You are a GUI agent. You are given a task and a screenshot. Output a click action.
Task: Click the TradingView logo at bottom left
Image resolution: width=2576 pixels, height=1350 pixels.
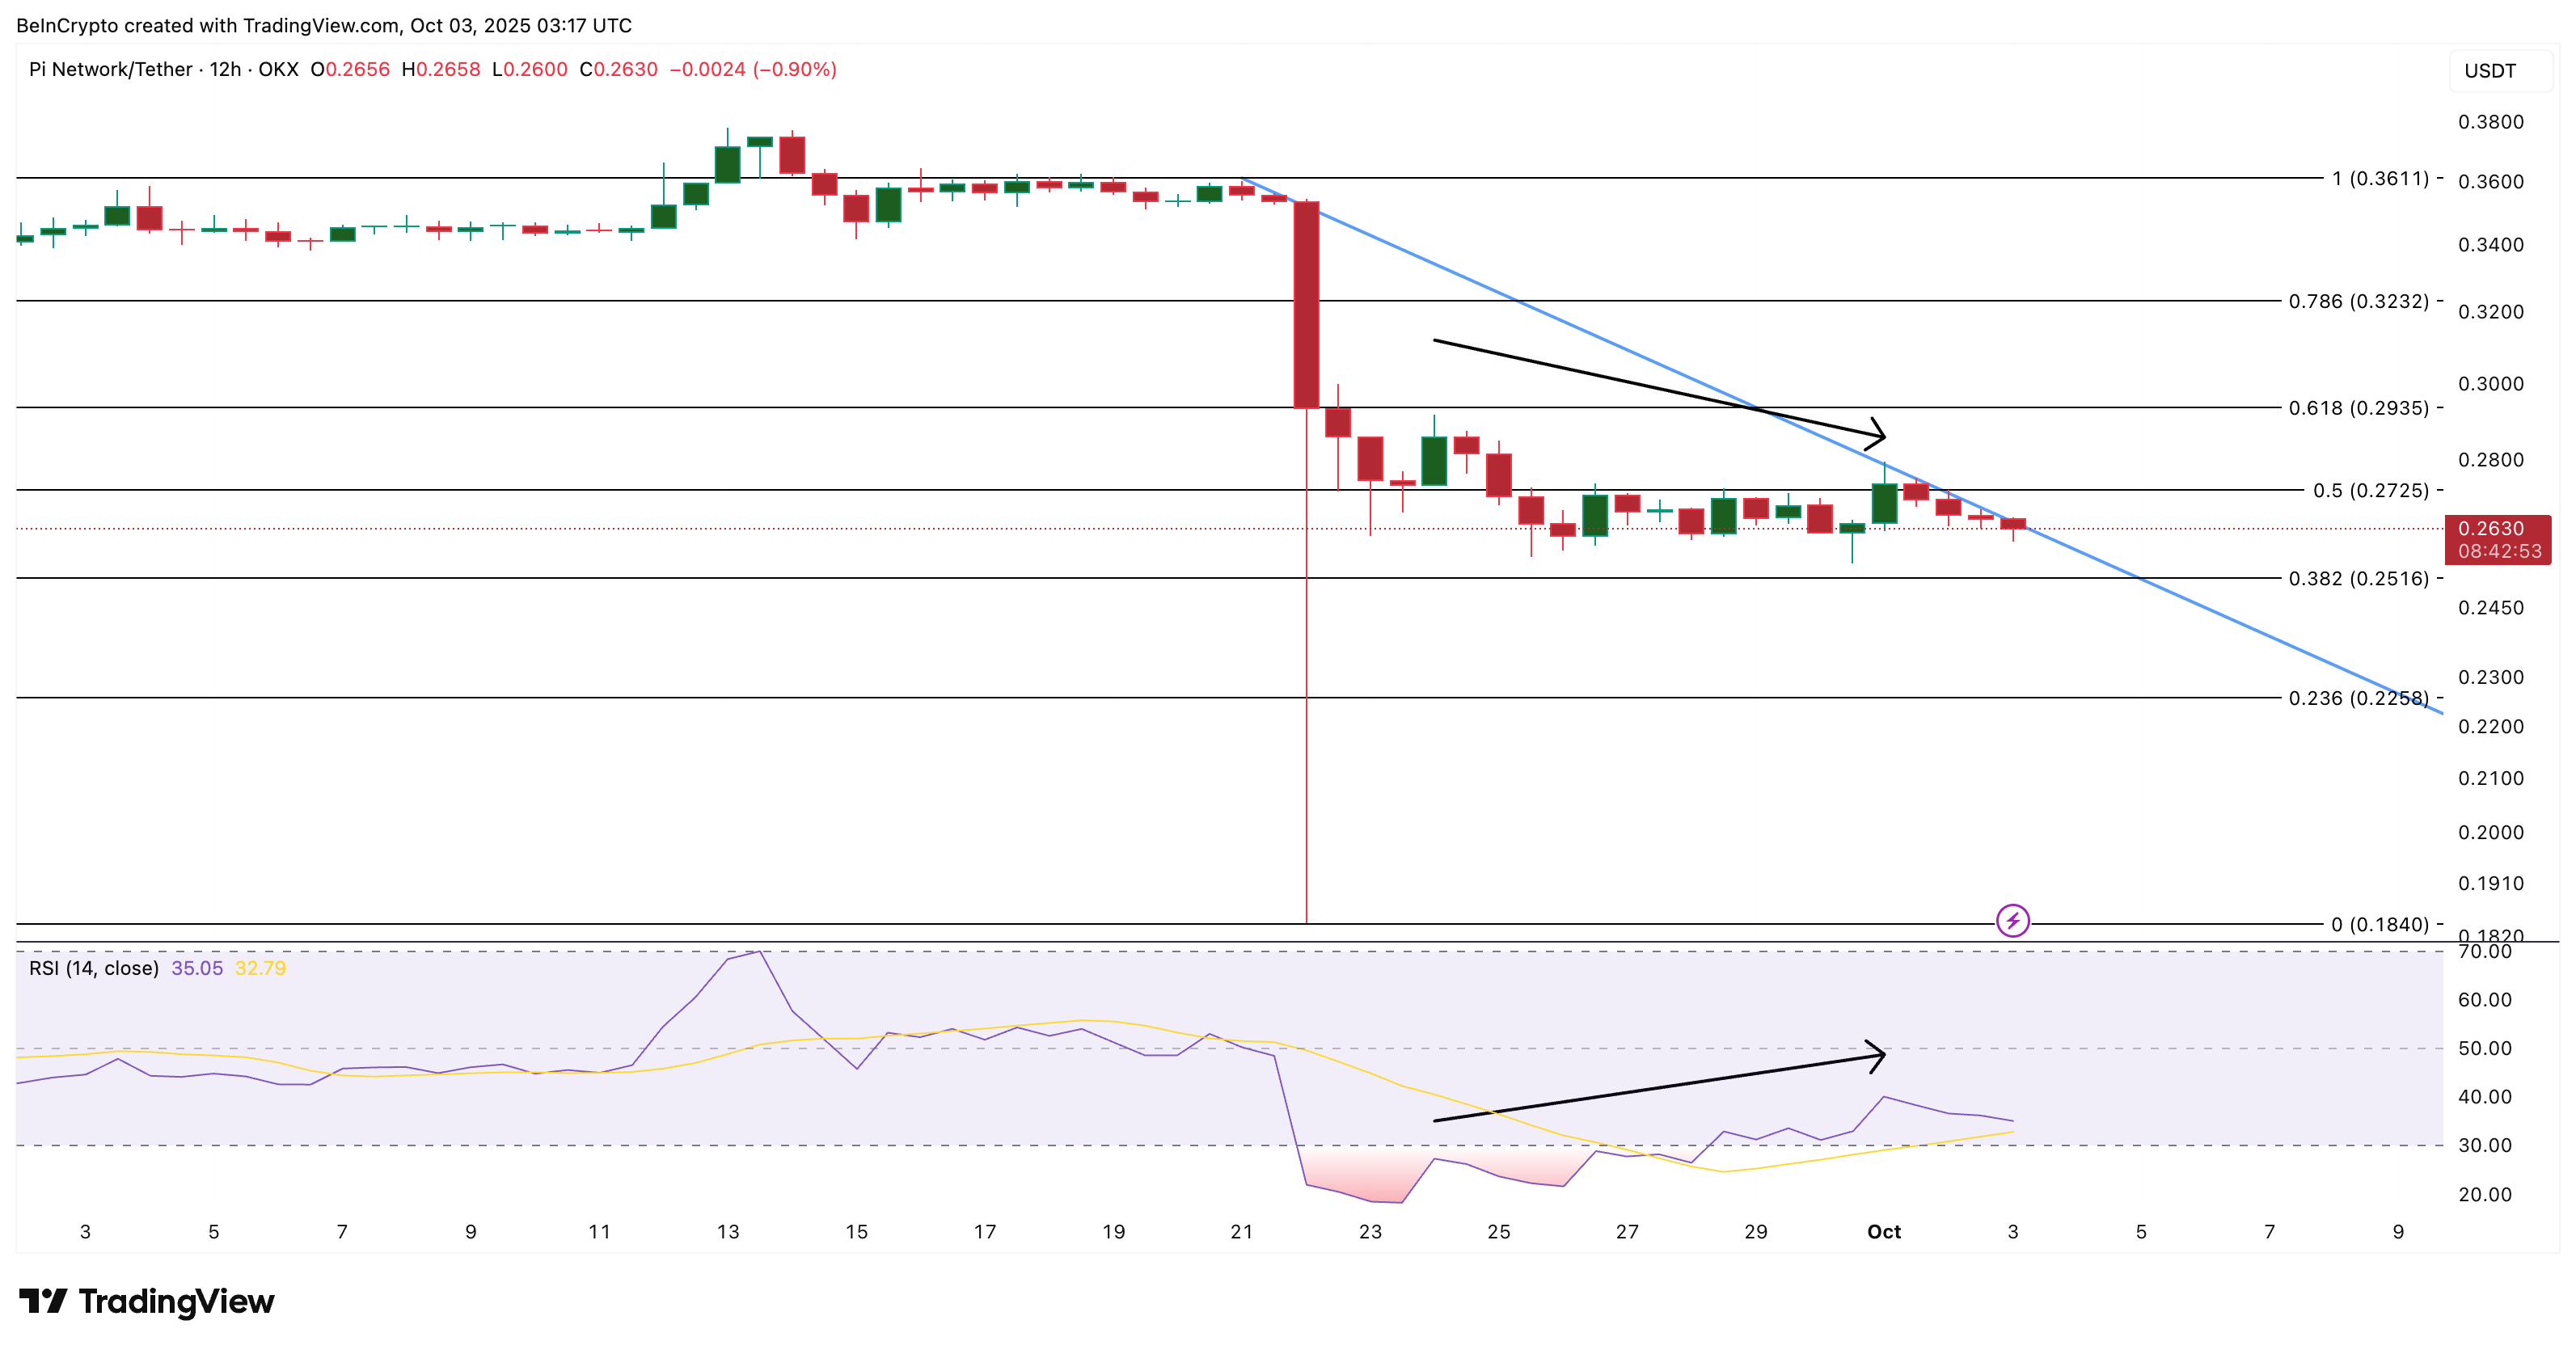pos(146,1301)
